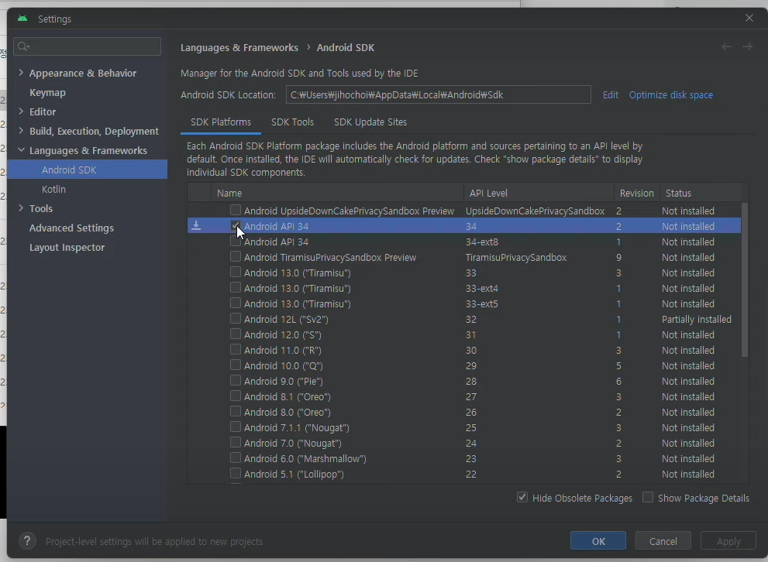Click Partially installed status text
Image resolution: width=768 pixels, height=562 pixels.
point(697,320)
